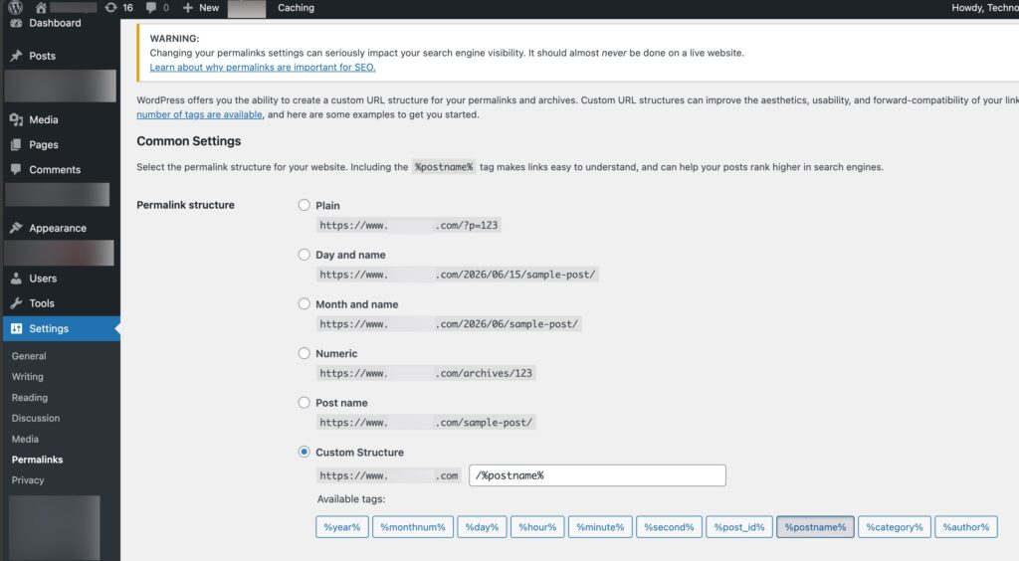The width and height of the screenshot is (1019, 561).
Task: Select the Day and name option
Action: pyautogui.click(x=304, y=255)
